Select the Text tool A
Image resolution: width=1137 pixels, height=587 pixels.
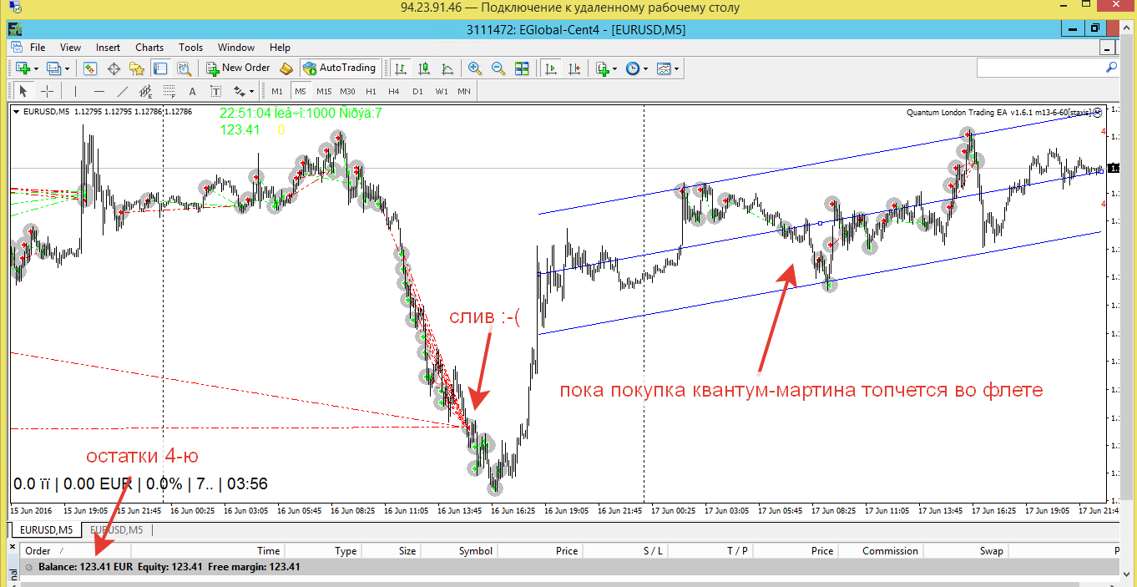[x=192, y=91]
